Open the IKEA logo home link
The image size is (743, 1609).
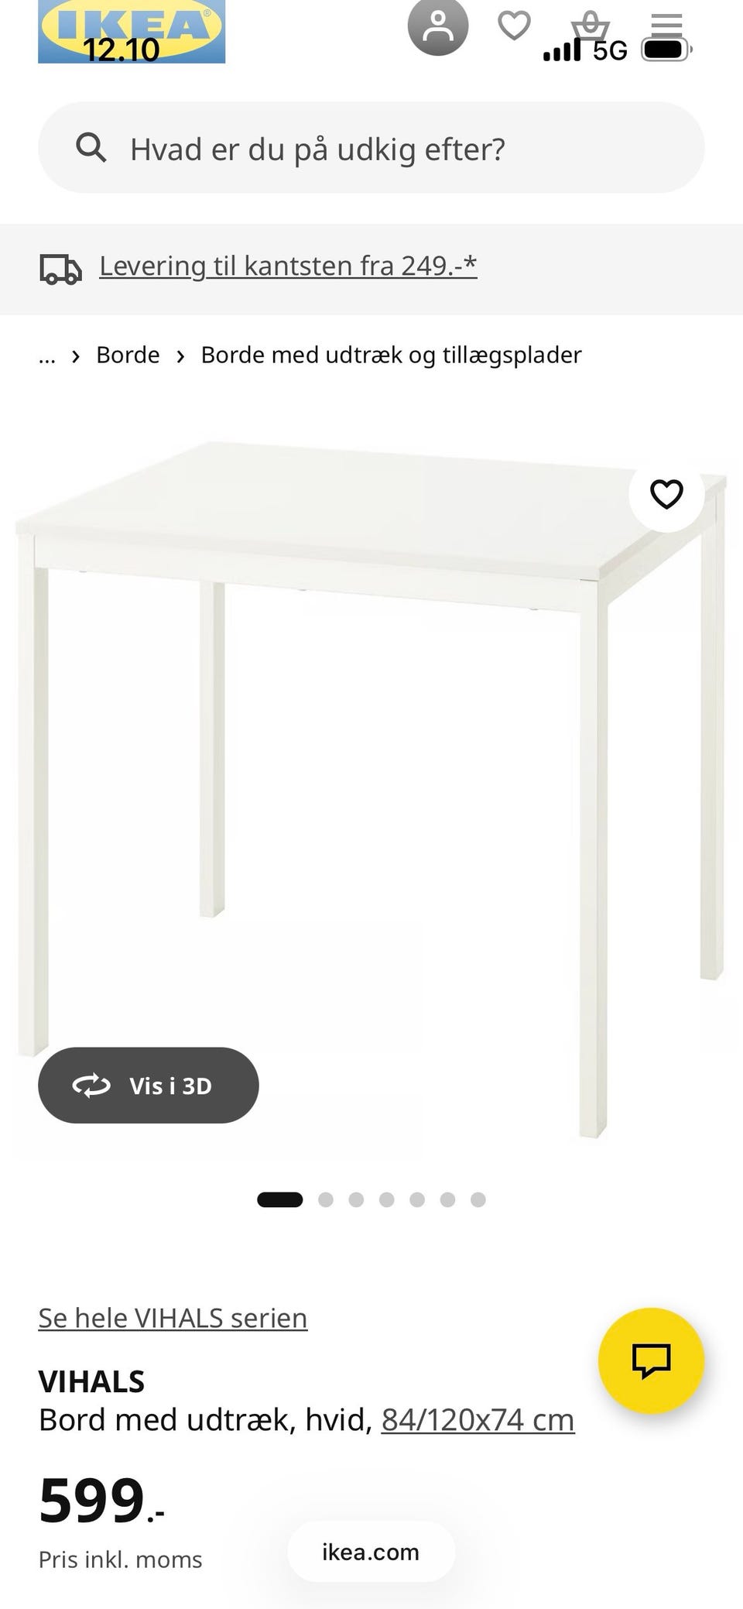pyautogui.click(x=132, y=31)
